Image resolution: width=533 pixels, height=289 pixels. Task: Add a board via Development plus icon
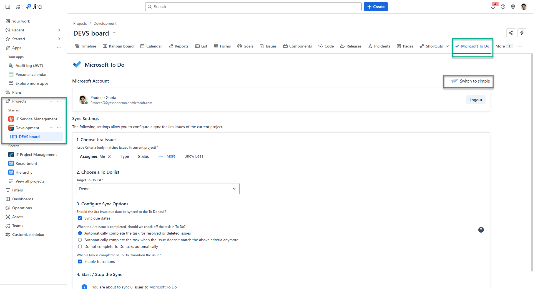click(51, 128)
